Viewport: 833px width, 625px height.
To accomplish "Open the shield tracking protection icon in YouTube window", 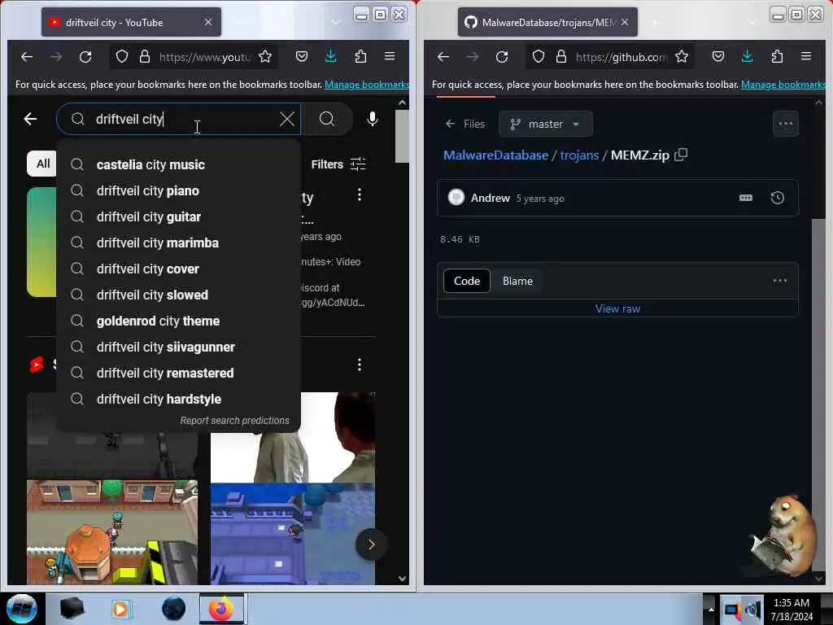I will click(122, 56).
